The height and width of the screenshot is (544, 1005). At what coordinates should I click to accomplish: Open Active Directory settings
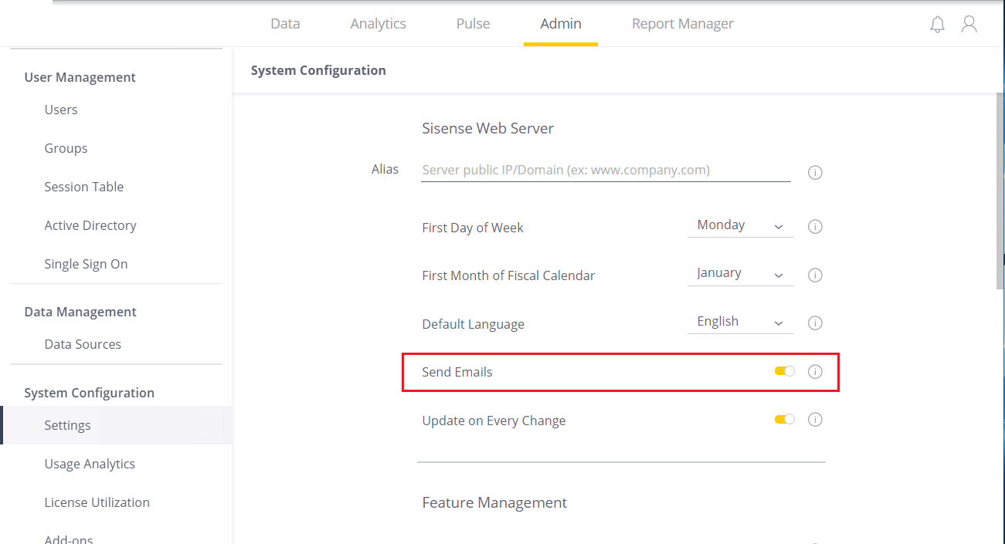click(90, 225)
